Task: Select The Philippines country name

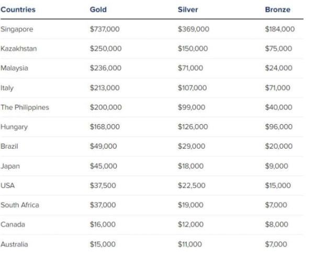Action: [x=25, y=107]
